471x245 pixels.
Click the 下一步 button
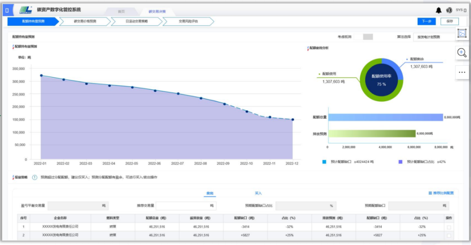[426, 21]
